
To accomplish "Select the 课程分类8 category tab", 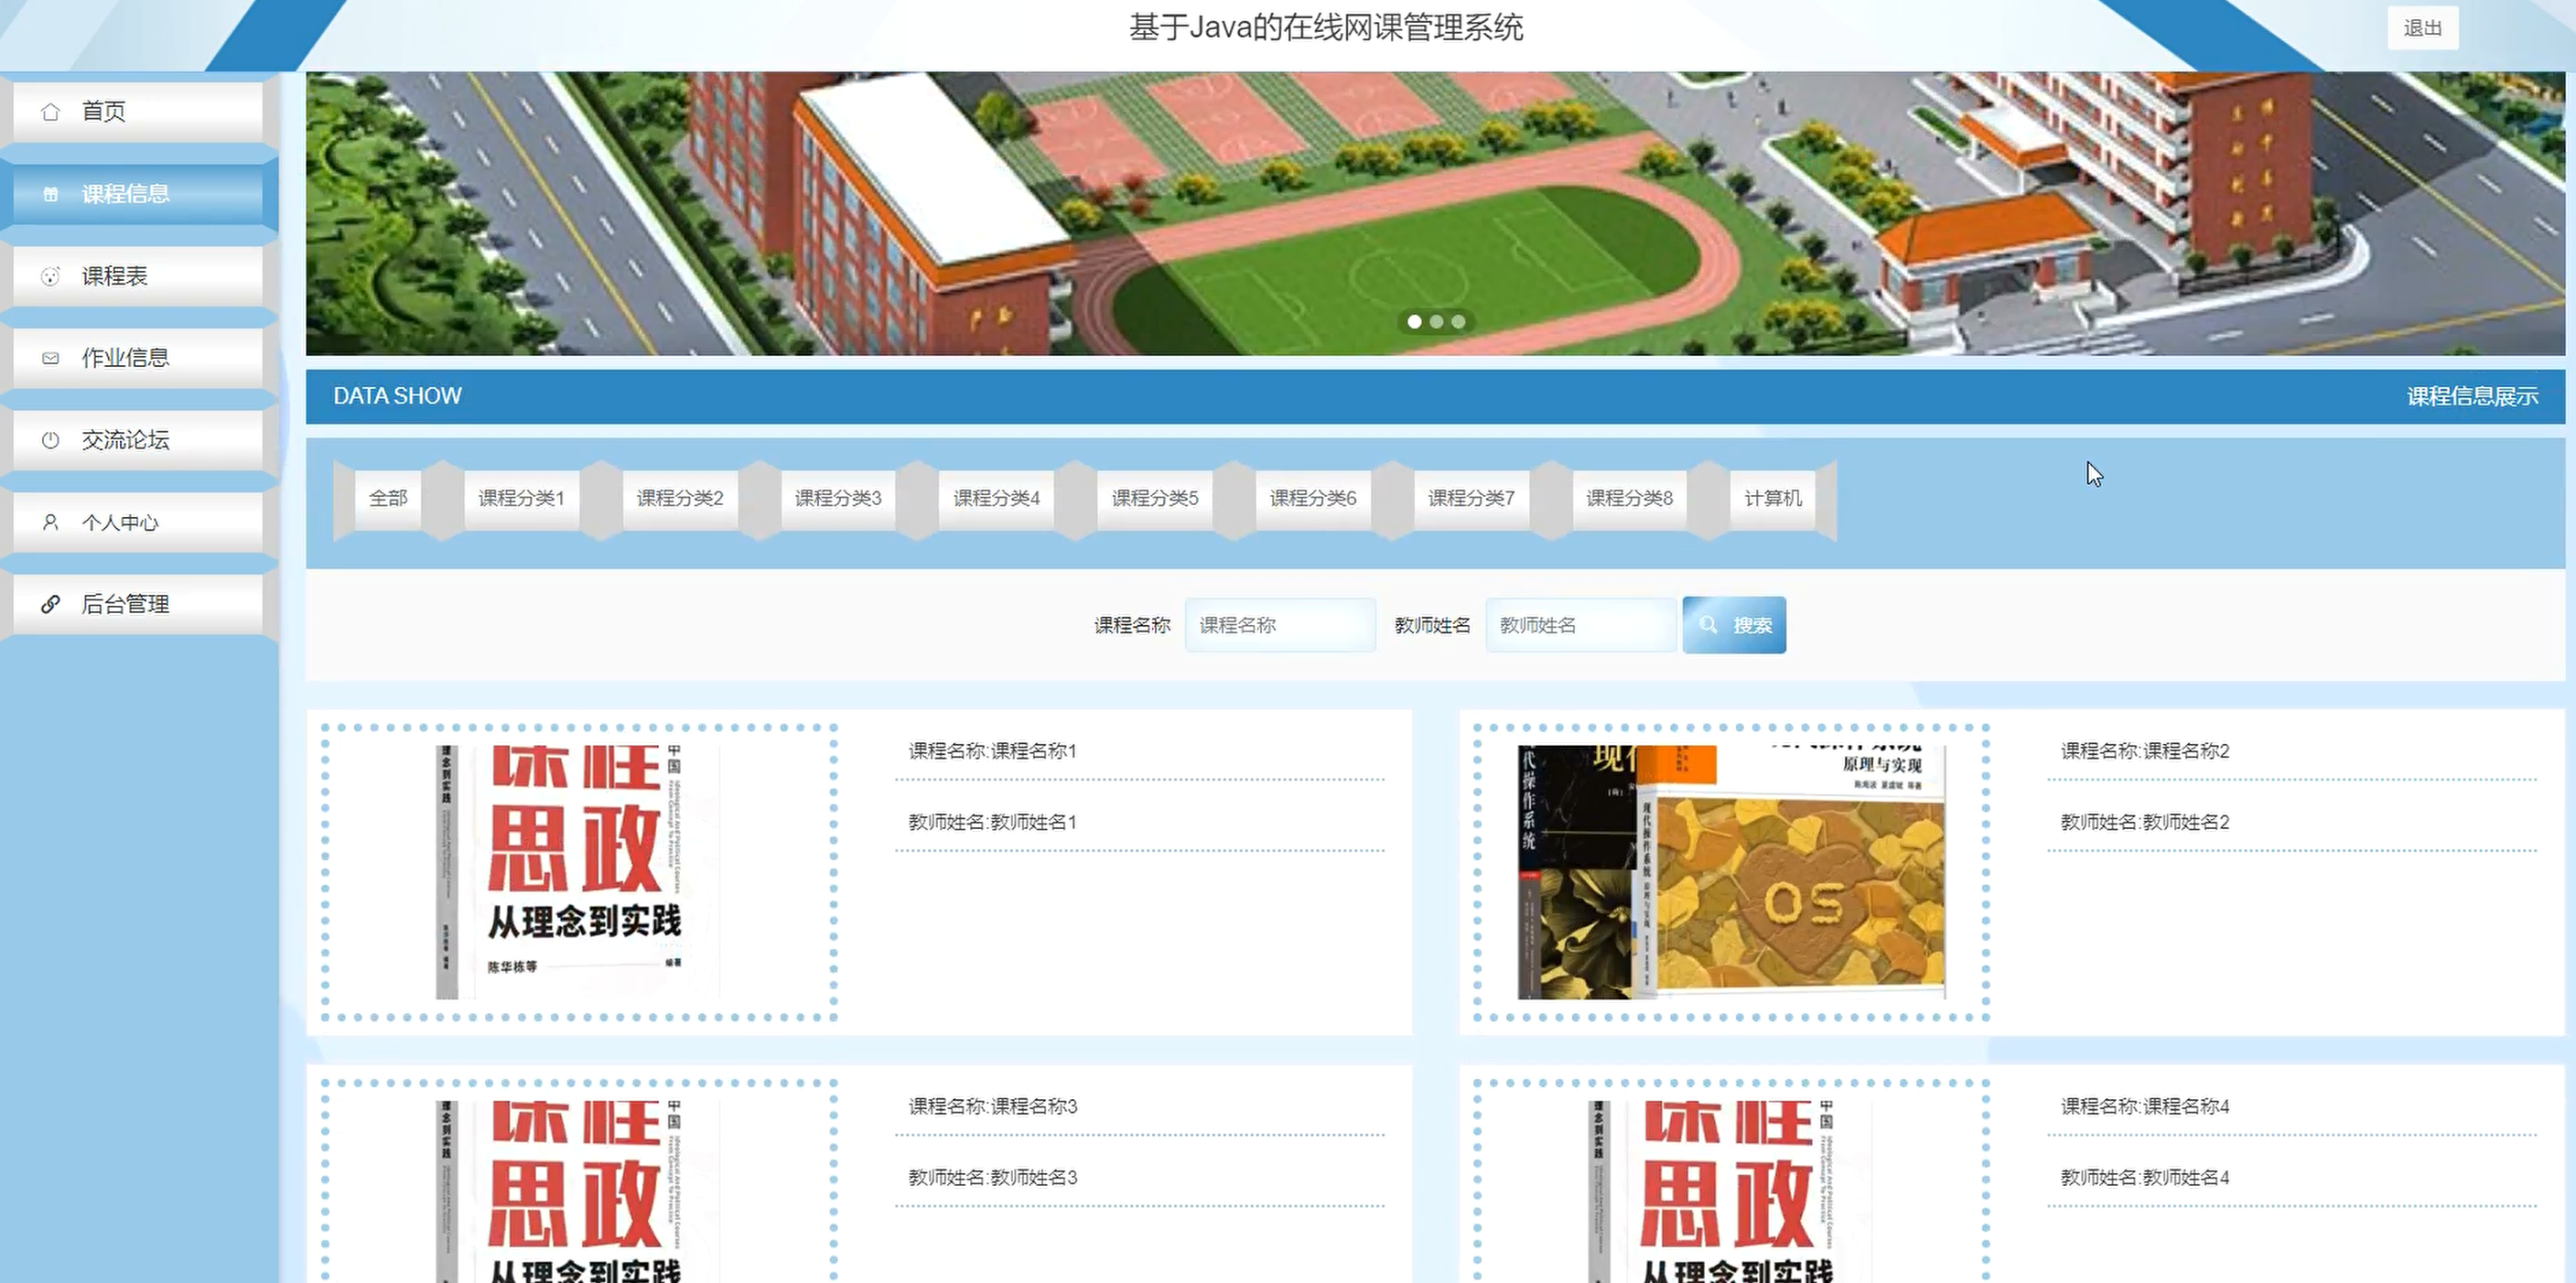I will [x=1629, y=498].
